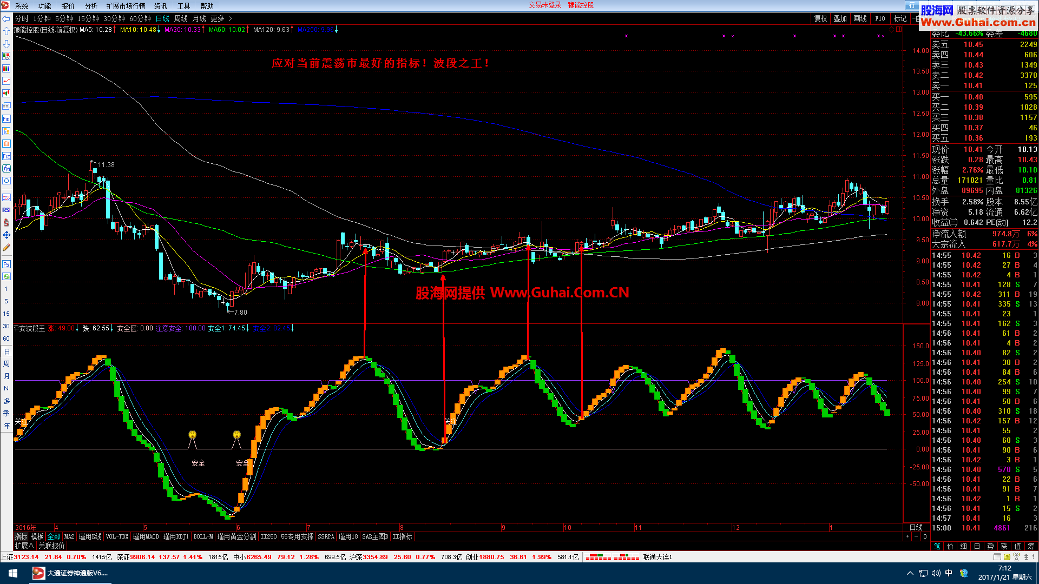Open the line chart icon in left sidebar
Viewport: 1039px width, 584px height.
pos(6,81)
